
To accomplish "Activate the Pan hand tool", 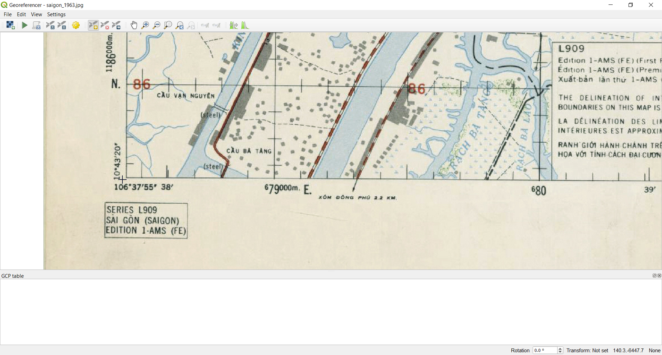I will (x=134, y=25).
